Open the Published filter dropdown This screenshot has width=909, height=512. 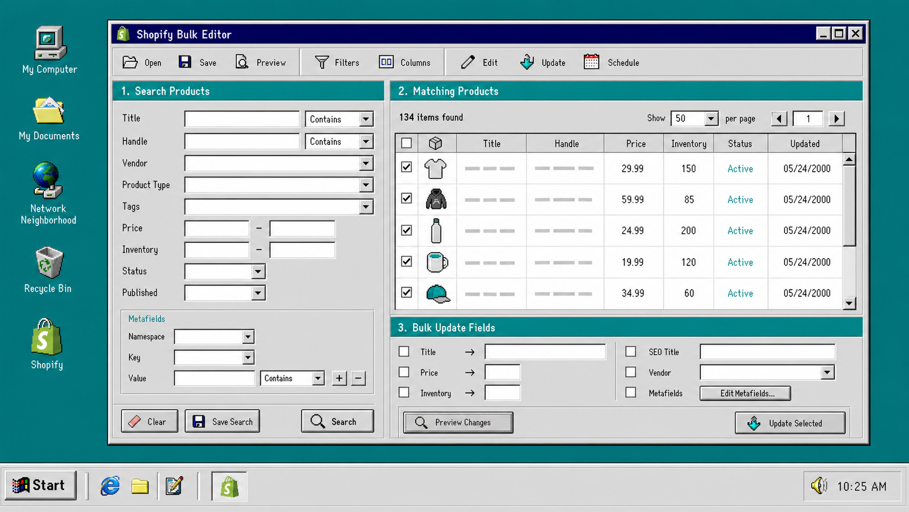[x=225, y=293]
